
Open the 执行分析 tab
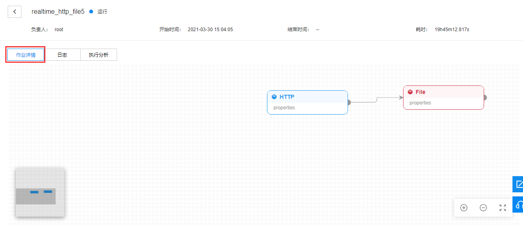[98, 55]
